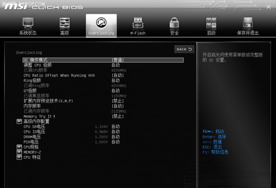Image resolution: width=276 pixels, height=188 pixels.
Task: Select the 调整 CPU 倍频 setting
Action: point(37,65)
